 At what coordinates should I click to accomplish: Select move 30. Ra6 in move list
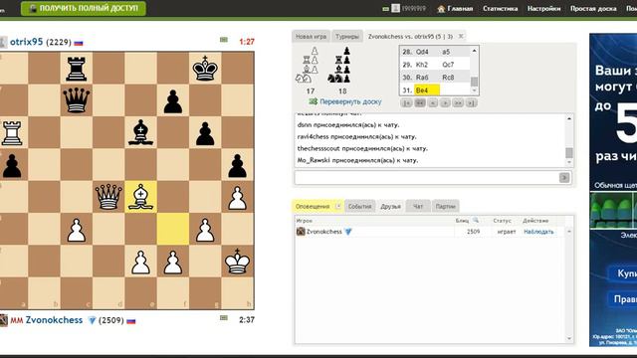[422, 78]
